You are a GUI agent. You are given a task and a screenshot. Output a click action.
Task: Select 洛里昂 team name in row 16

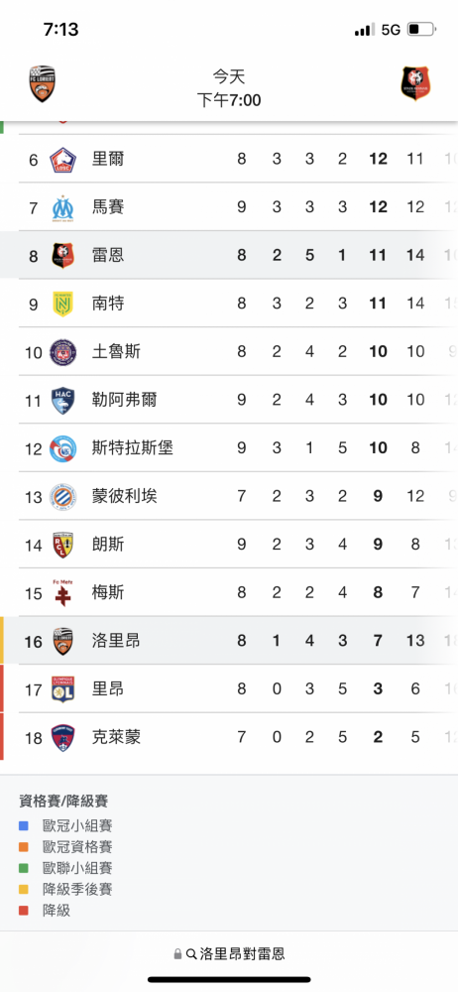click(116, 641)
